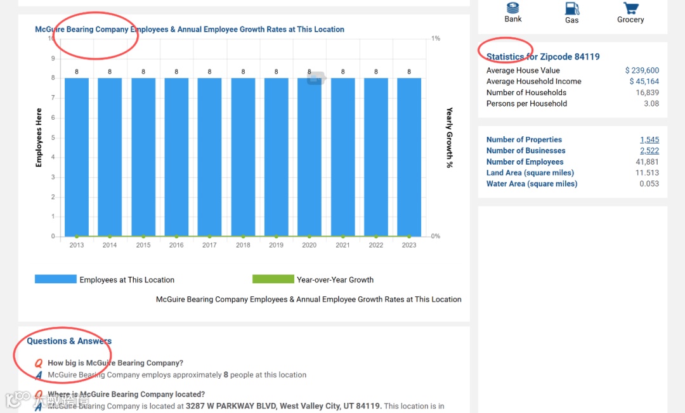Click the Grocery label
Image resolution: width=685 pixels, height=413 pixels.
pos(630,20)
